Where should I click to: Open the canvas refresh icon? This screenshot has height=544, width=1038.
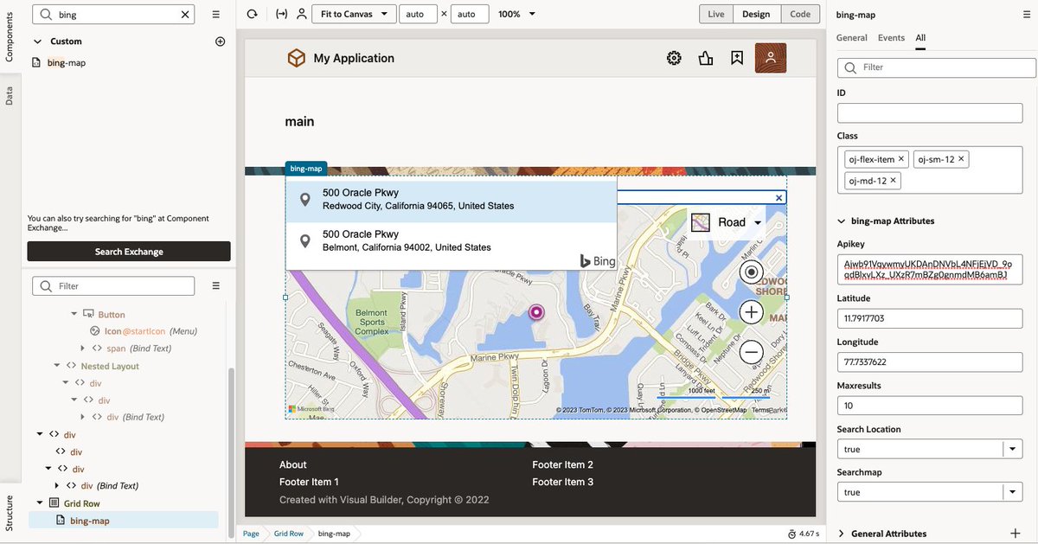[x=251, y=13]
